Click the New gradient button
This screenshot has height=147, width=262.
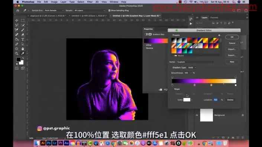(232, 62)
